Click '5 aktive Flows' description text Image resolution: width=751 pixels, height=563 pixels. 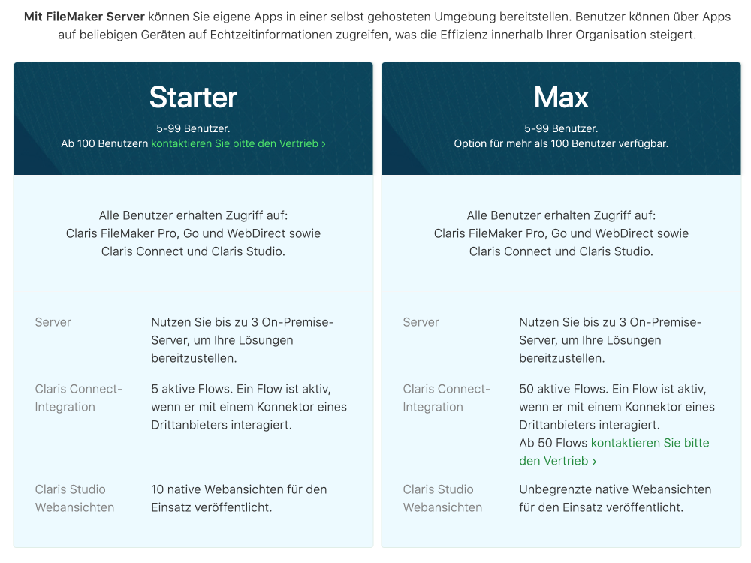point(249,407)
